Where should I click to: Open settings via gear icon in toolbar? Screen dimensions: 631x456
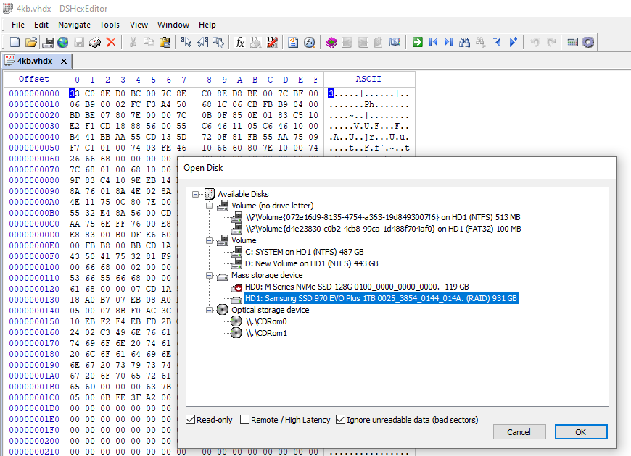[588, 42]
